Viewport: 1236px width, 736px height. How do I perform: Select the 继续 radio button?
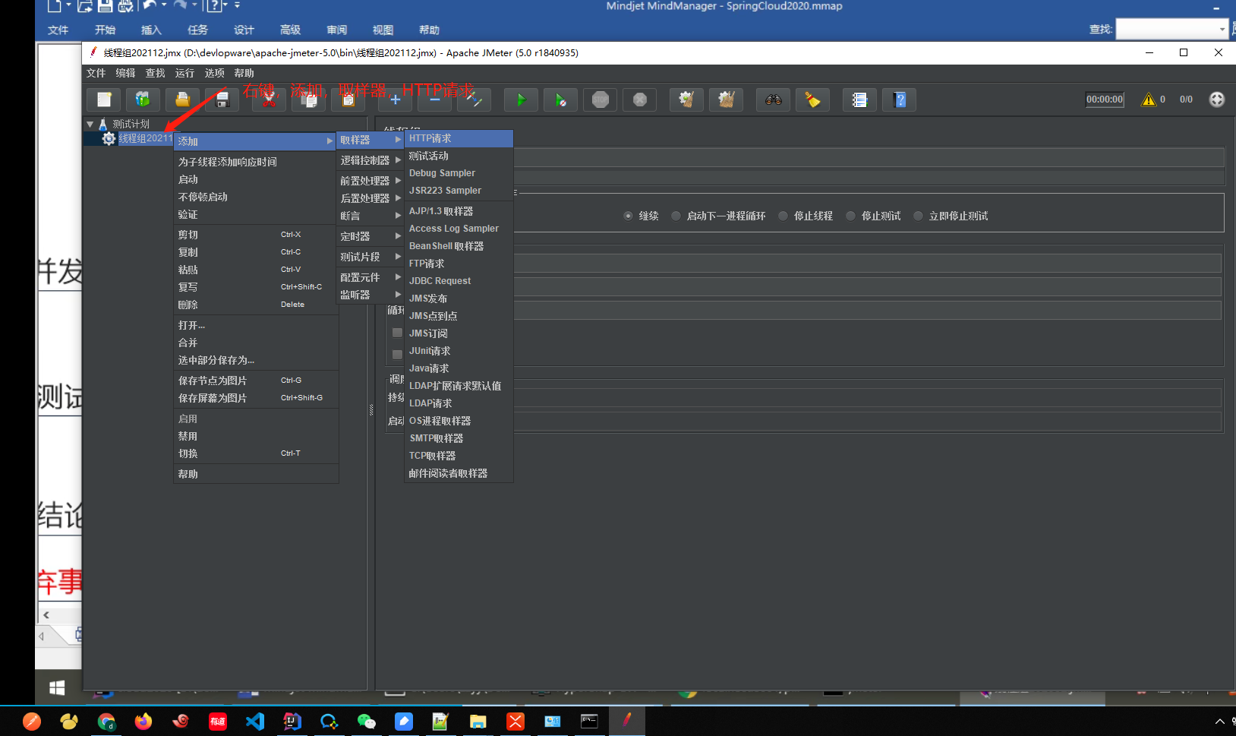[x=628, y=216]
